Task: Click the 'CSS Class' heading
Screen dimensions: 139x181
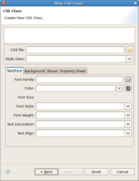Action: tap(12, 11)
